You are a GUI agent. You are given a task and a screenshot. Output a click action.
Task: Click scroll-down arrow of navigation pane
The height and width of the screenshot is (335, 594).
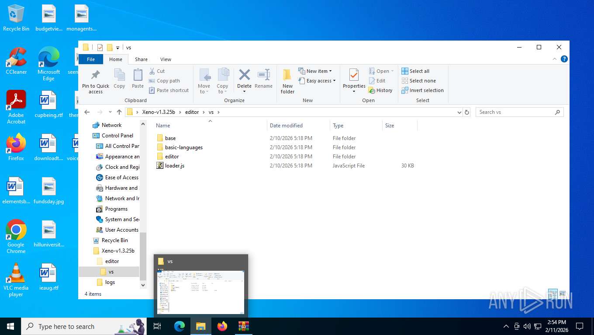point(143,285)
